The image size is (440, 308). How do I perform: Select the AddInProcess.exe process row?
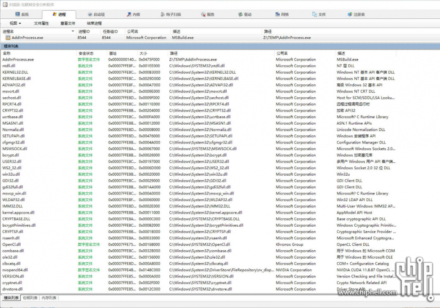click(220, 38)
